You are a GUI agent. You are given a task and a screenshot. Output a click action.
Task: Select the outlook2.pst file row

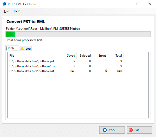[x=66, y=66]
